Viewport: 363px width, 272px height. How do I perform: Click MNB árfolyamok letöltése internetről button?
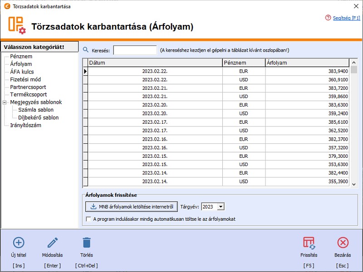tap(132, 206)
